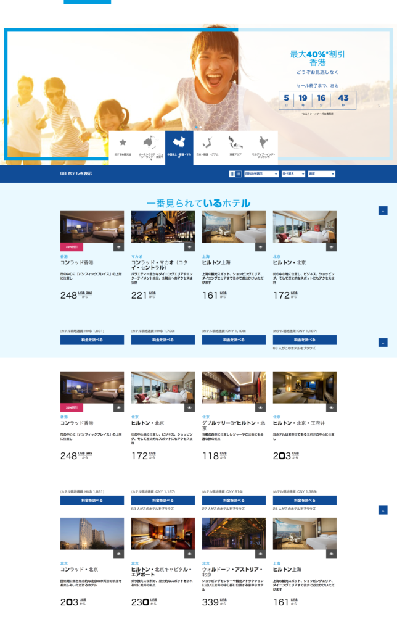397x632 pixels.
Task: Click the 230 US$ price text
Action: pos(144,602)
